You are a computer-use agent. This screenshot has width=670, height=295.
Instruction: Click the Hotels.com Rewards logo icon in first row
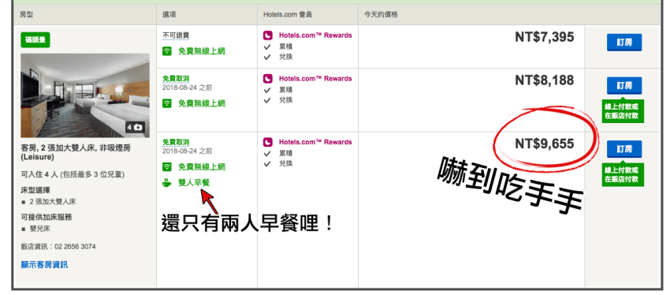tap(267, 35)
